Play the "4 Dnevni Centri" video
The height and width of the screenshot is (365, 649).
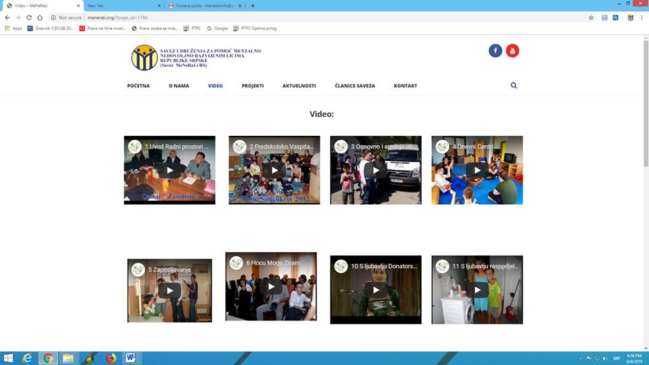[477, 170]
